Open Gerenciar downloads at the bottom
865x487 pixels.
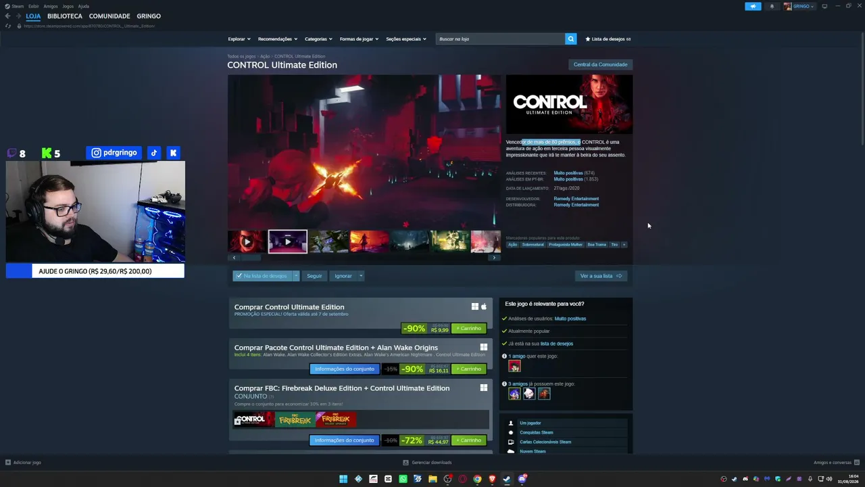427,463
